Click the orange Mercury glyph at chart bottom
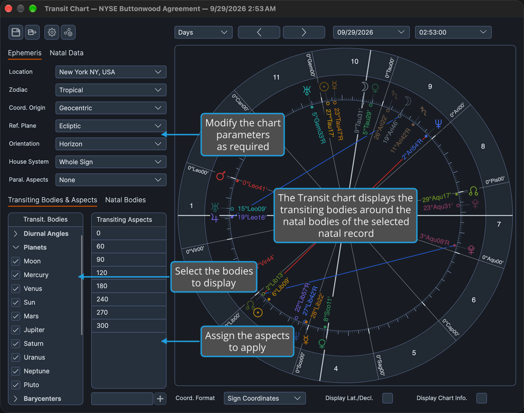The width and height of the screenshot is (524, 413). point(306,340)
